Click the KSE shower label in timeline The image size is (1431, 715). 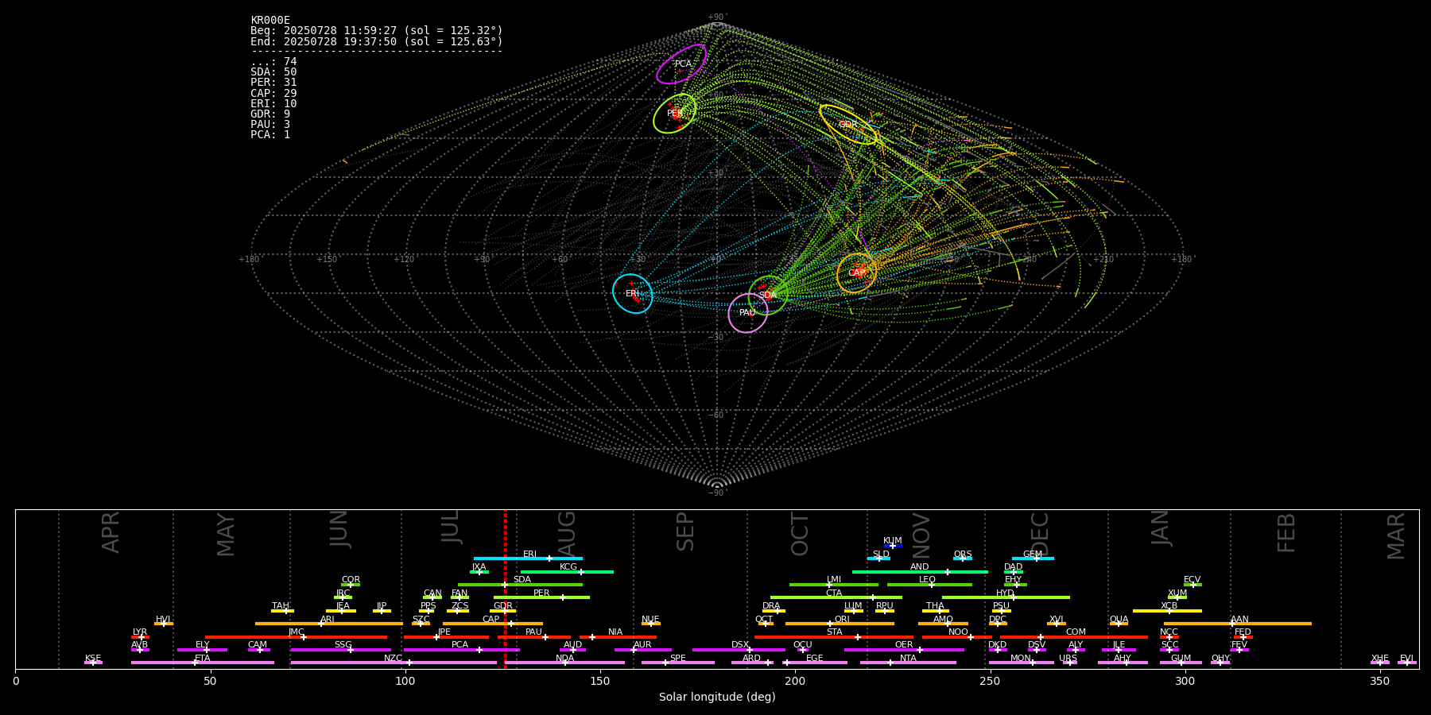pos(93,659)
